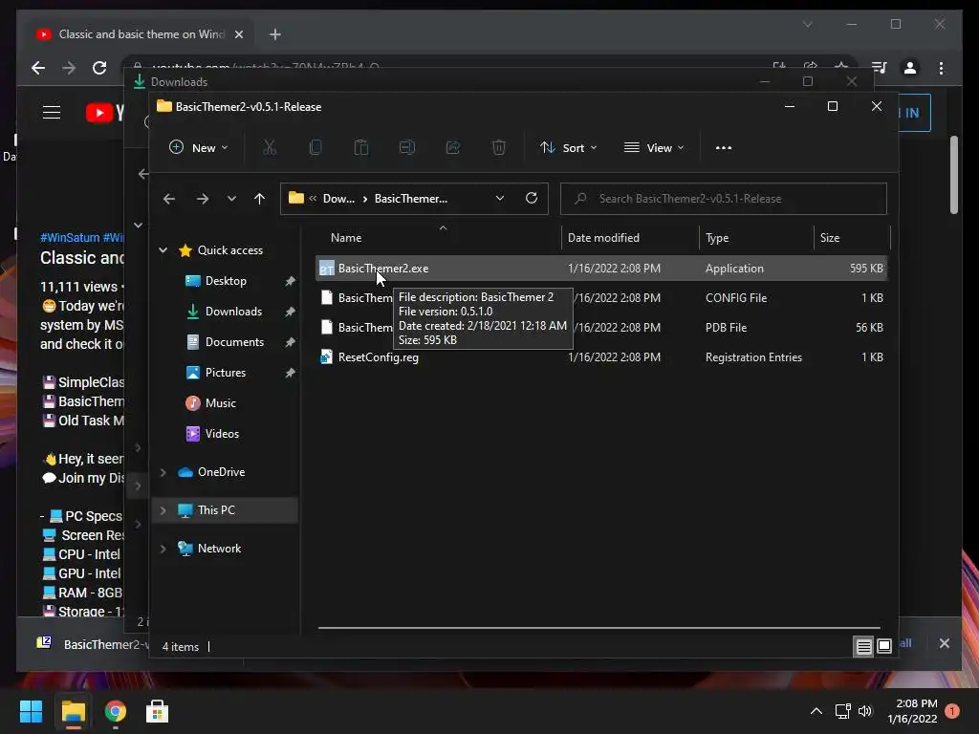Expand the OneDrive node
The width and height of the screenshot is (979, 734).
(163, 472)
